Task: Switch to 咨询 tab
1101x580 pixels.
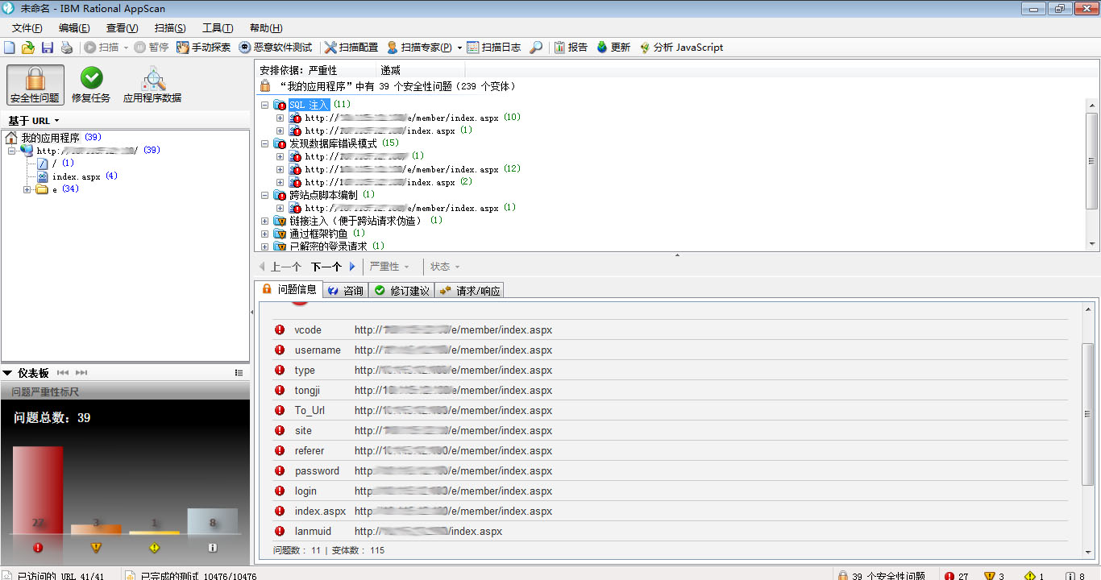Action: [346, 290]
